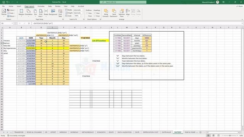Open the WEEKDAY sheet tab
This screenshot has width=244, height=137.
pos(63,132)
